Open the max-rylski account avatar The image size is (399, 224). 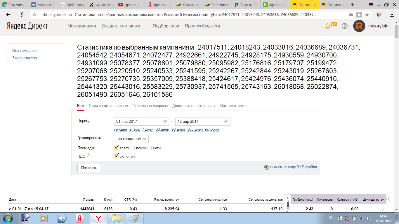[359, 26]
